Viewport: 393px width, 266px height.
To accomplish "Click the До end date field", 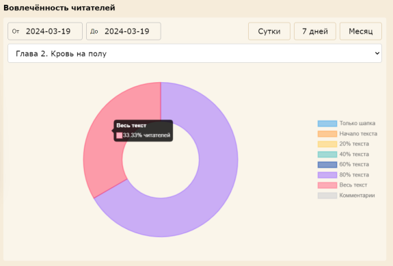I will (124, 31).
